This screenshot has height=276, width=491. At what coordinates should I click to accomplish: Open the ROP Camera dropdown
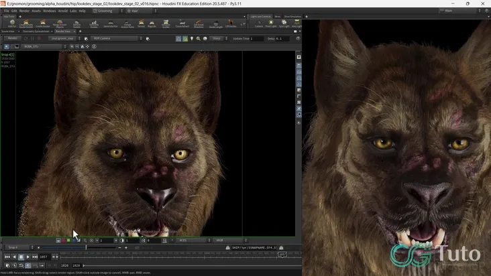click(116, 38)
